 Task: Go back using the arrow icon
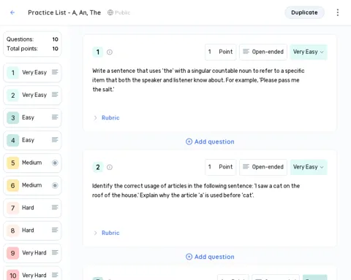pyautogui.click(x=12, y=12)
